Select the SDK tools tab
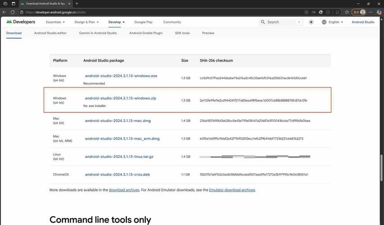 (182, 33)
